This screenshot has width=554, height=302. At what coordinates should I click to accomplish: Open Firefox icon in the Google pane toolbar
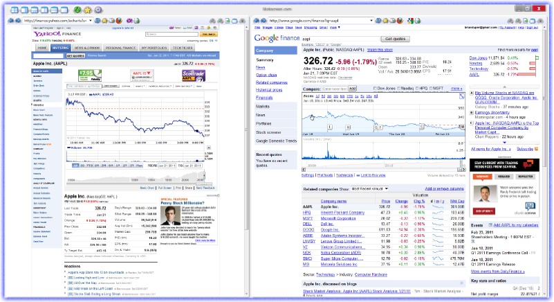point(400,21)
